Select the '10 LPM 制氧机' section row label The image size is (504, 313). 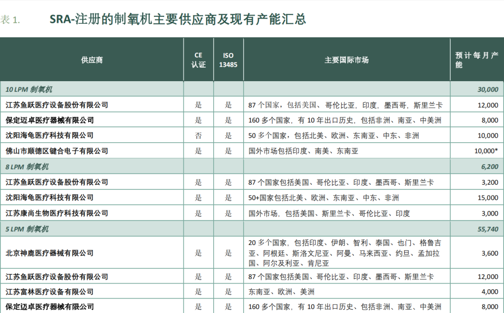coord(28,90)
